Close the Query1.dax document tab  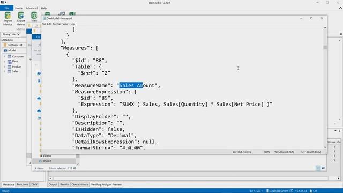(x=19, y=34)
